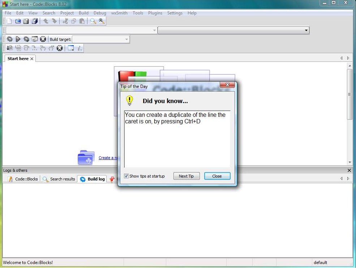Switch to the Search results tab

tap(59, 179)
